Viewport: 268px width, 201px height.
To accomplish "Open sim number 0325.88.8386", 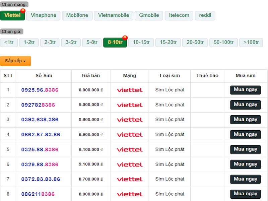I will (40, 149).
